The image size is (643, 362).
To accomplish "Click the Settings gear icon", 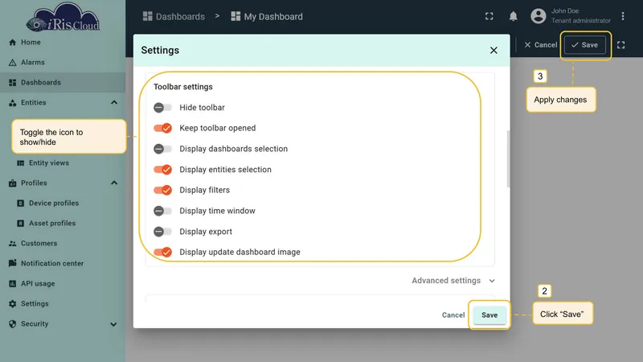I will (x=12, y=304).
